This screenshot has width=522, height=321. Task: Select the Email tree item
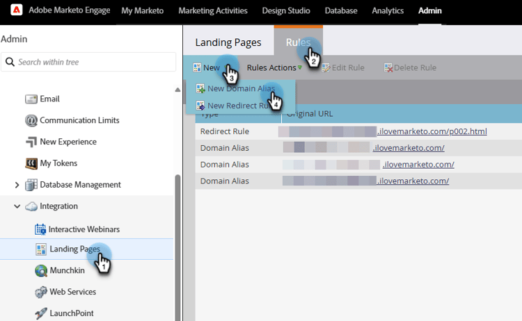[x=49, y=99]
